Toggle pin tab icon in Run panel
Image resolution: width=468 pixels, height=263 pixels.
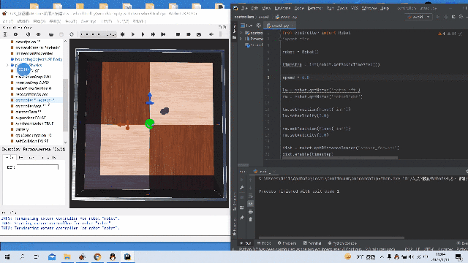coord(242,218)
